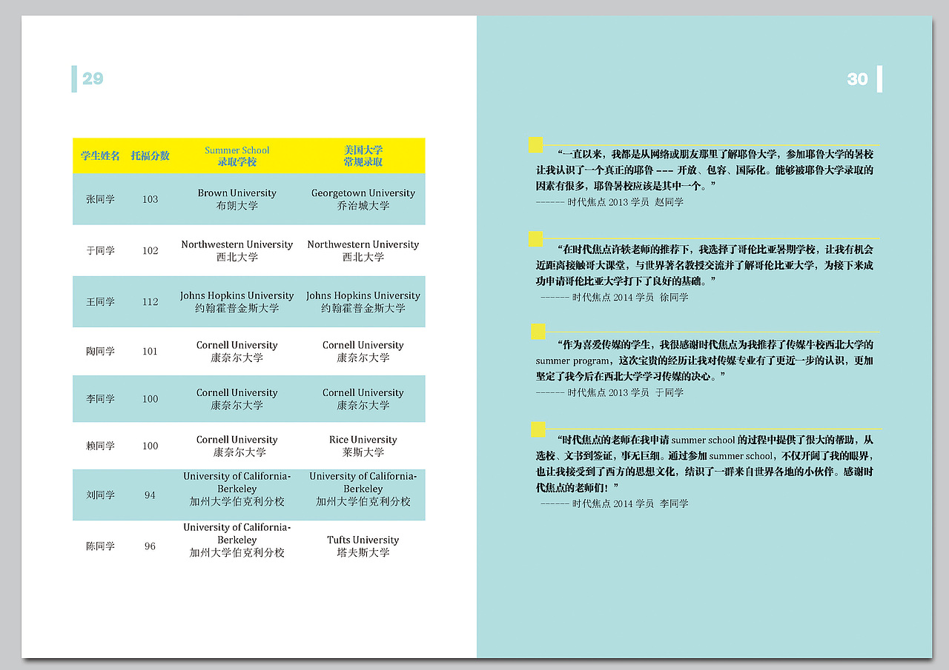Screen dimensions: 949x670
Task: Click the score 112
Action: coord(150,301)
